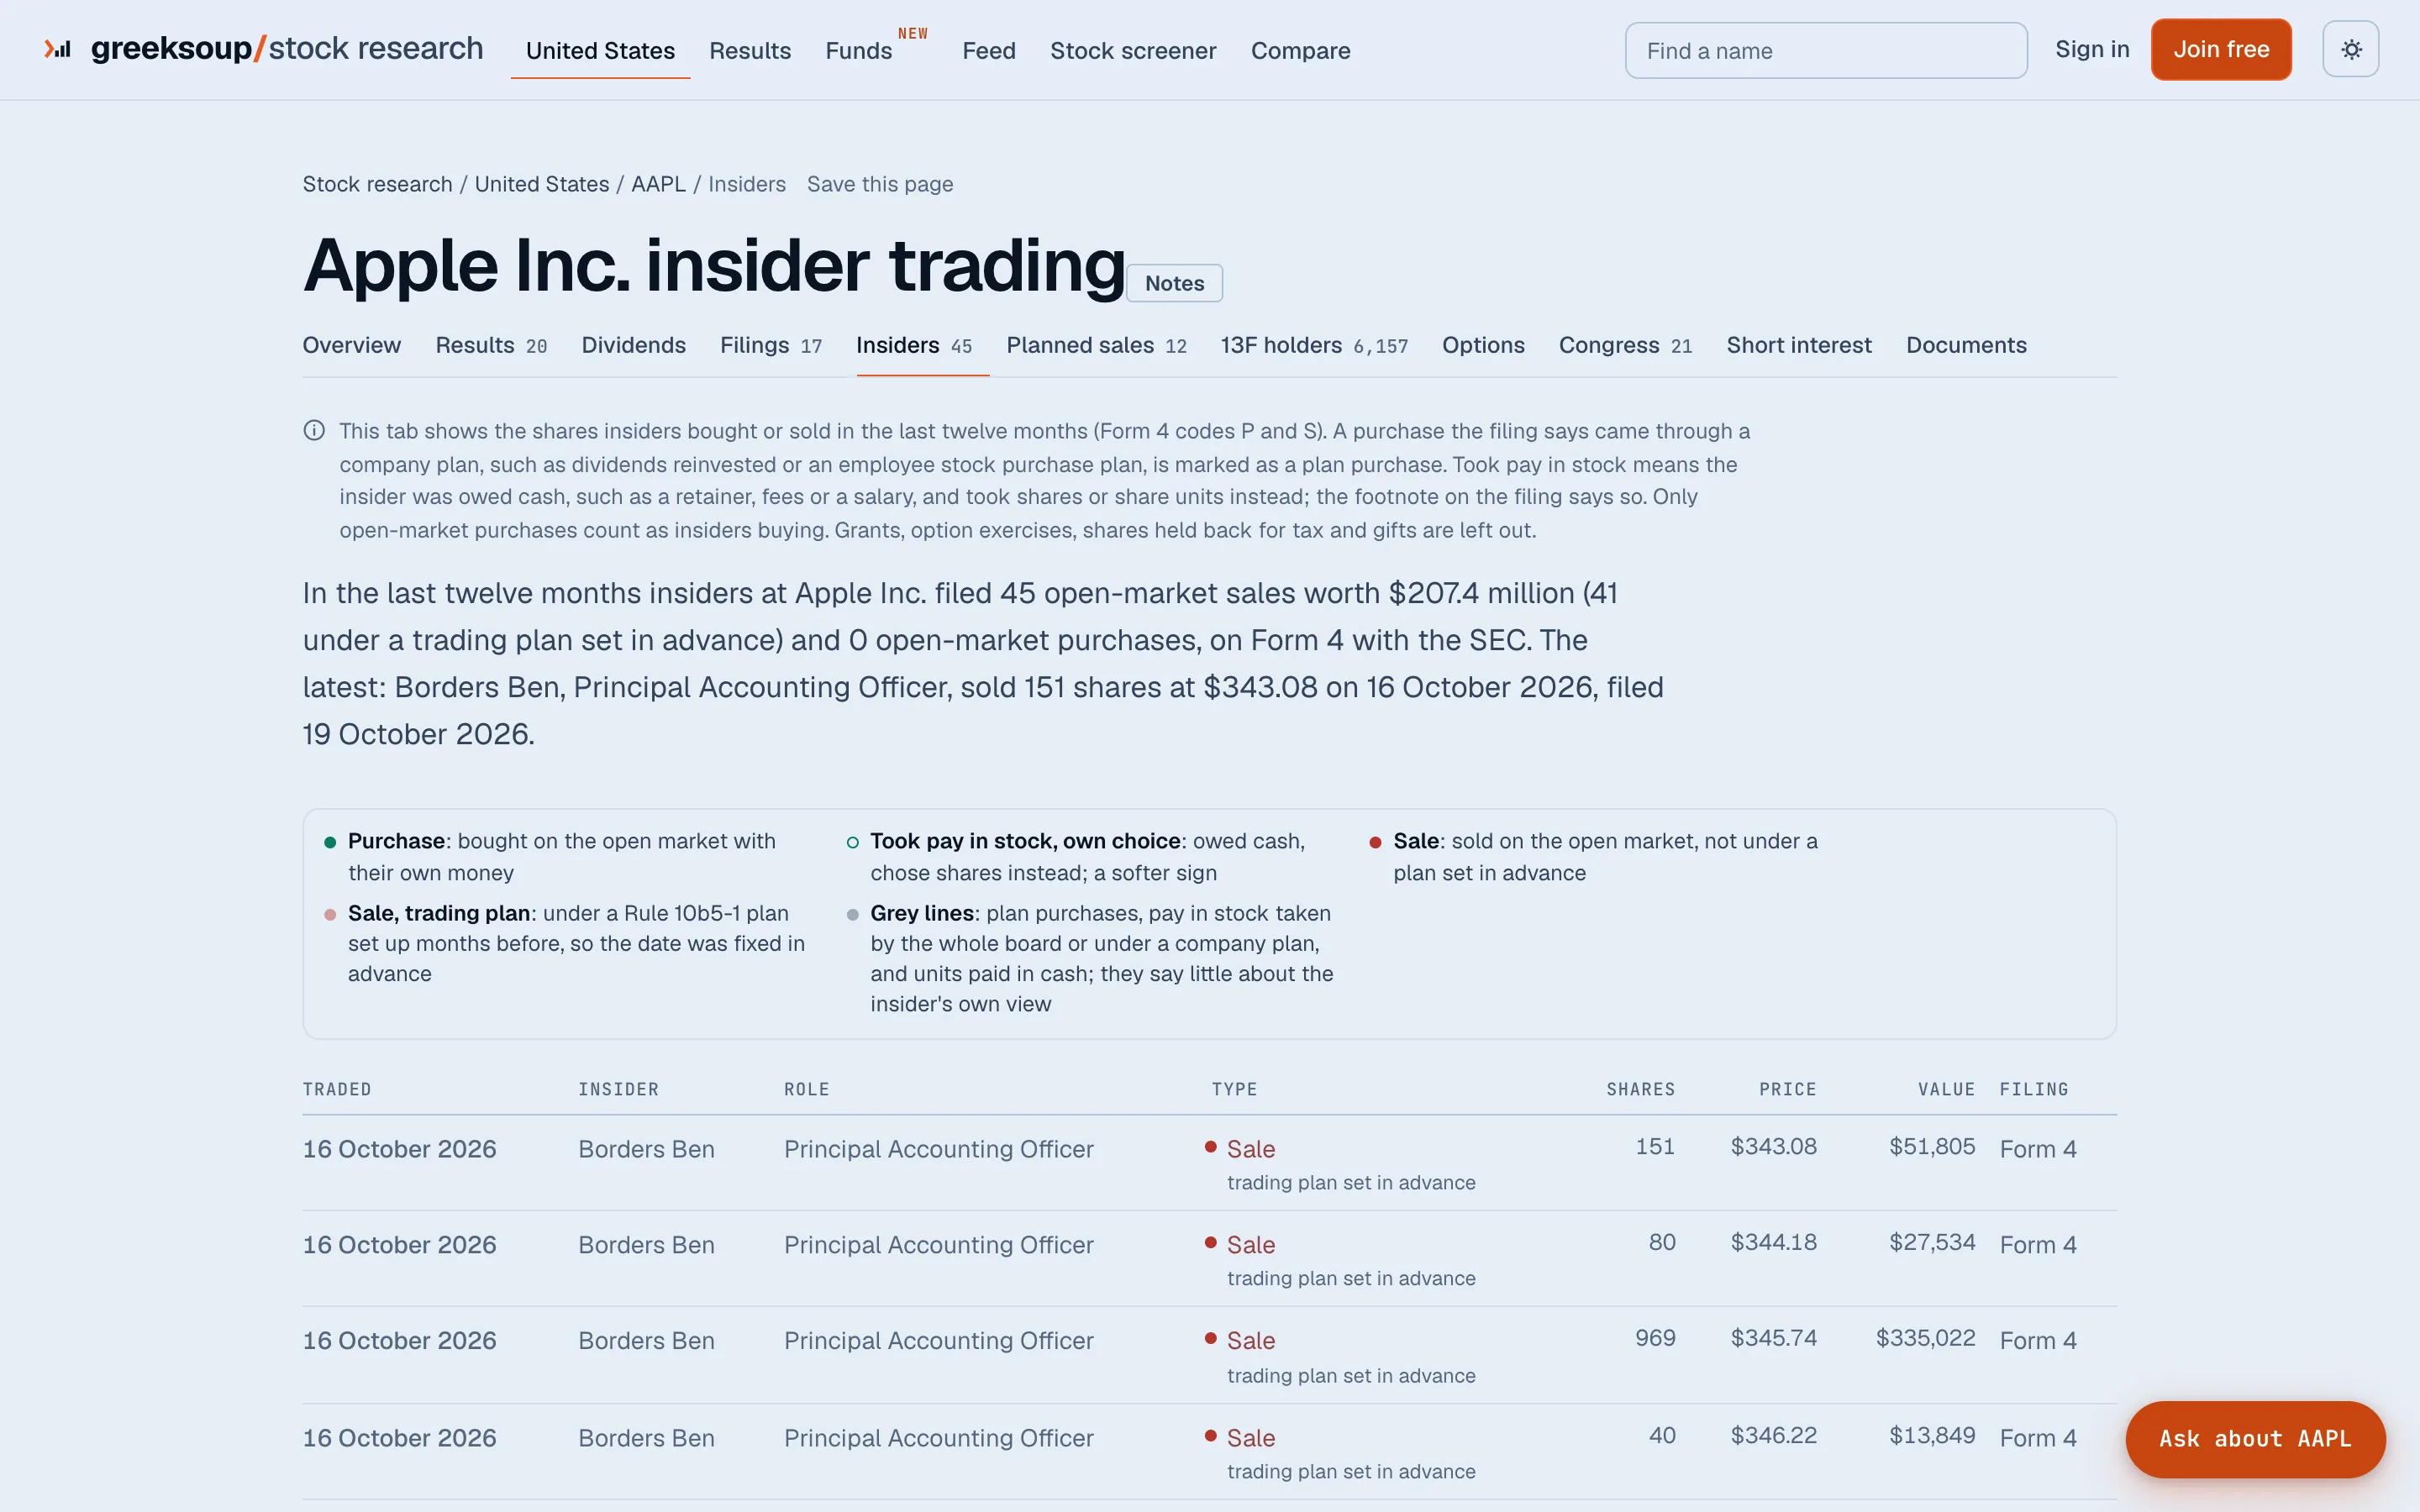Viewport: 2420px width, 1512px height.
Task: Switch to the Overview tab
Action: click(x=352, y=345)
